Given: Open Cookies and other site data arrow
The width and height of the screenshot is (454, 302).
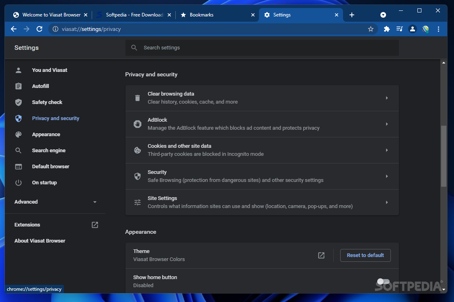Looking at the screenshot, I should click(x=386, y=150).
